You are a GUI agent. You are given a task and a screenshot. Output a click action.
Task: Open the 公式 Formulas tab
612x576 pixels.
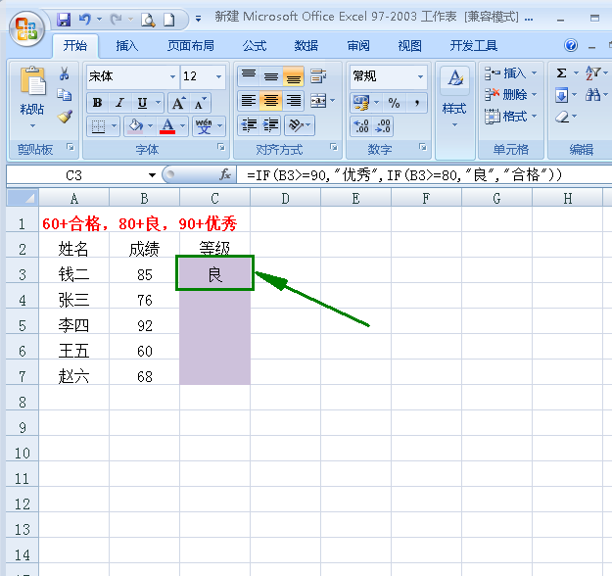pyautogui.click(x=255, y=46)
